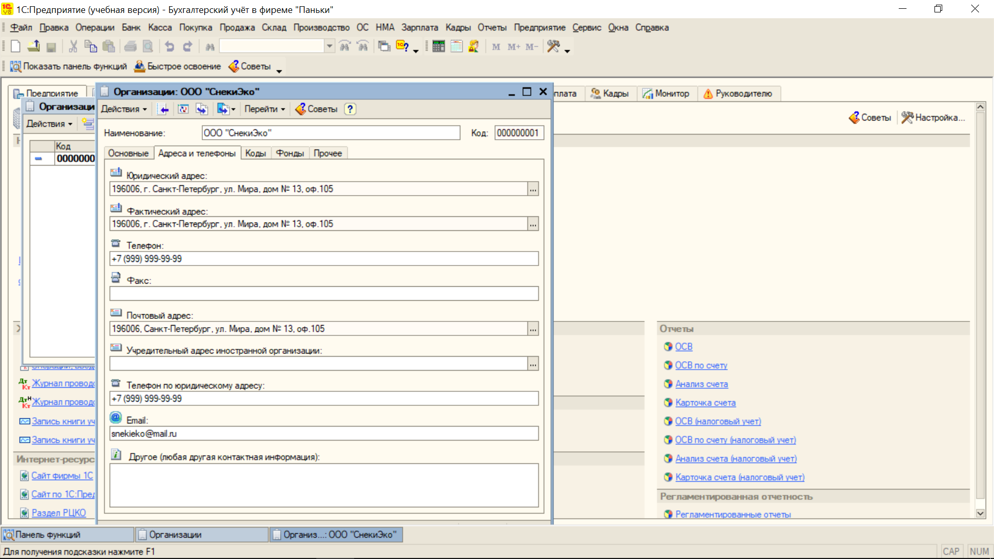Expand the tools icon dropdown arrow

(x=567, y=51)
